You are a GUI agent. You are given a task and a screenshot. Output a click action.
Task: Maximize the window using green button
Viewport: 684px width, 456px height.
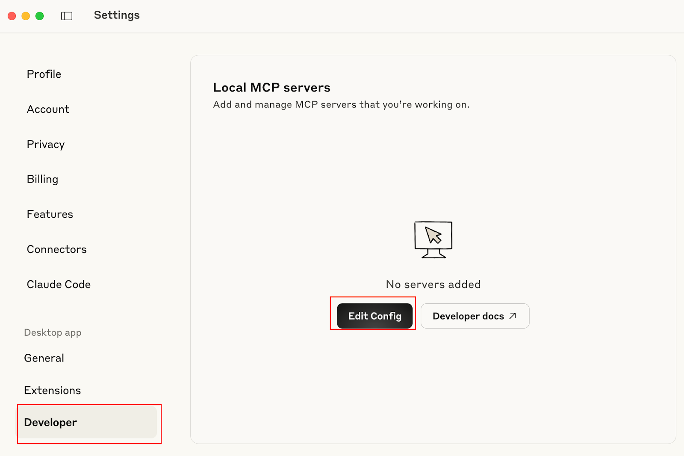pos(40,16)
